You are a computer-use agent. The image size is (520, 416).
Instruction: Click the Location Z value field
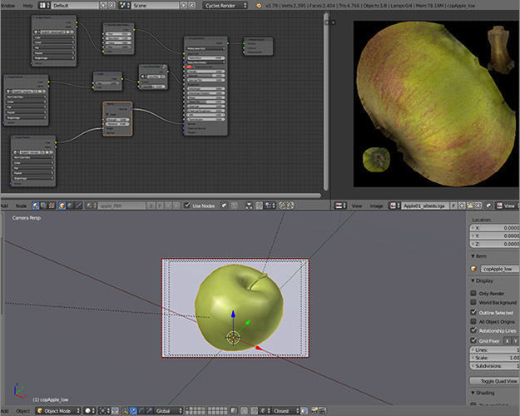click(494, 244)
